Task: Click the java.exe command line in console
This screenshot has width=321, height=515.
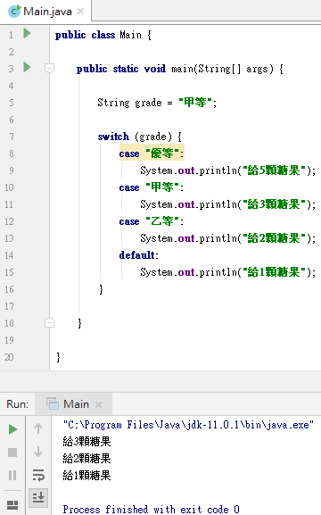Action: click(x=188, y=425)
